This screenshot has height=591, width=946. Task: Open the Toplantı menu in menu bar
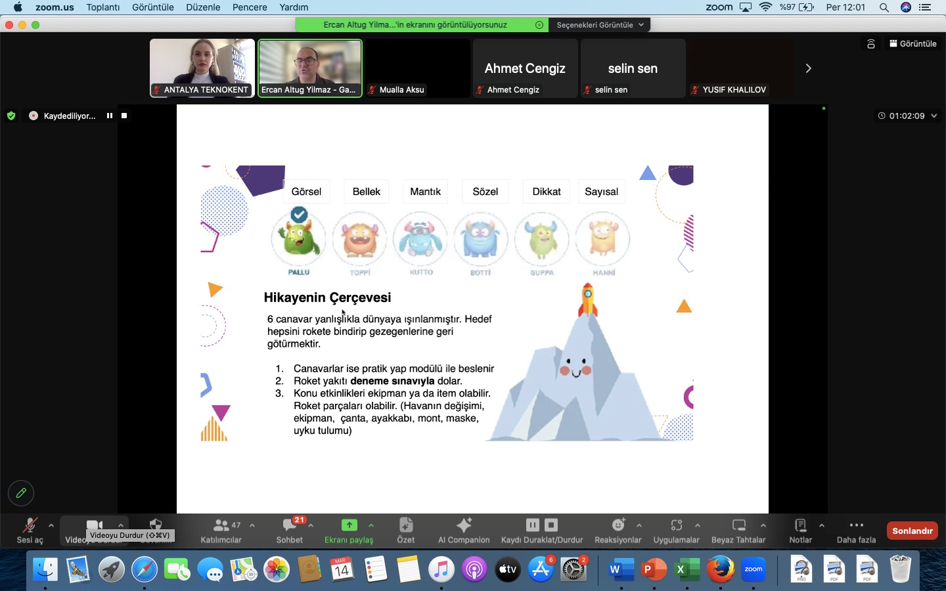click(103, 7)
